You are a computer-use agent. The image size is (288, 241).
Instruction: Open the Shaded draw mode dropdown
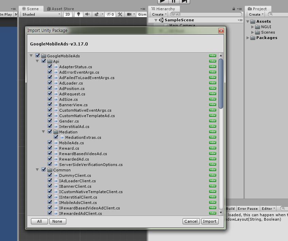[x=41, y=14]
